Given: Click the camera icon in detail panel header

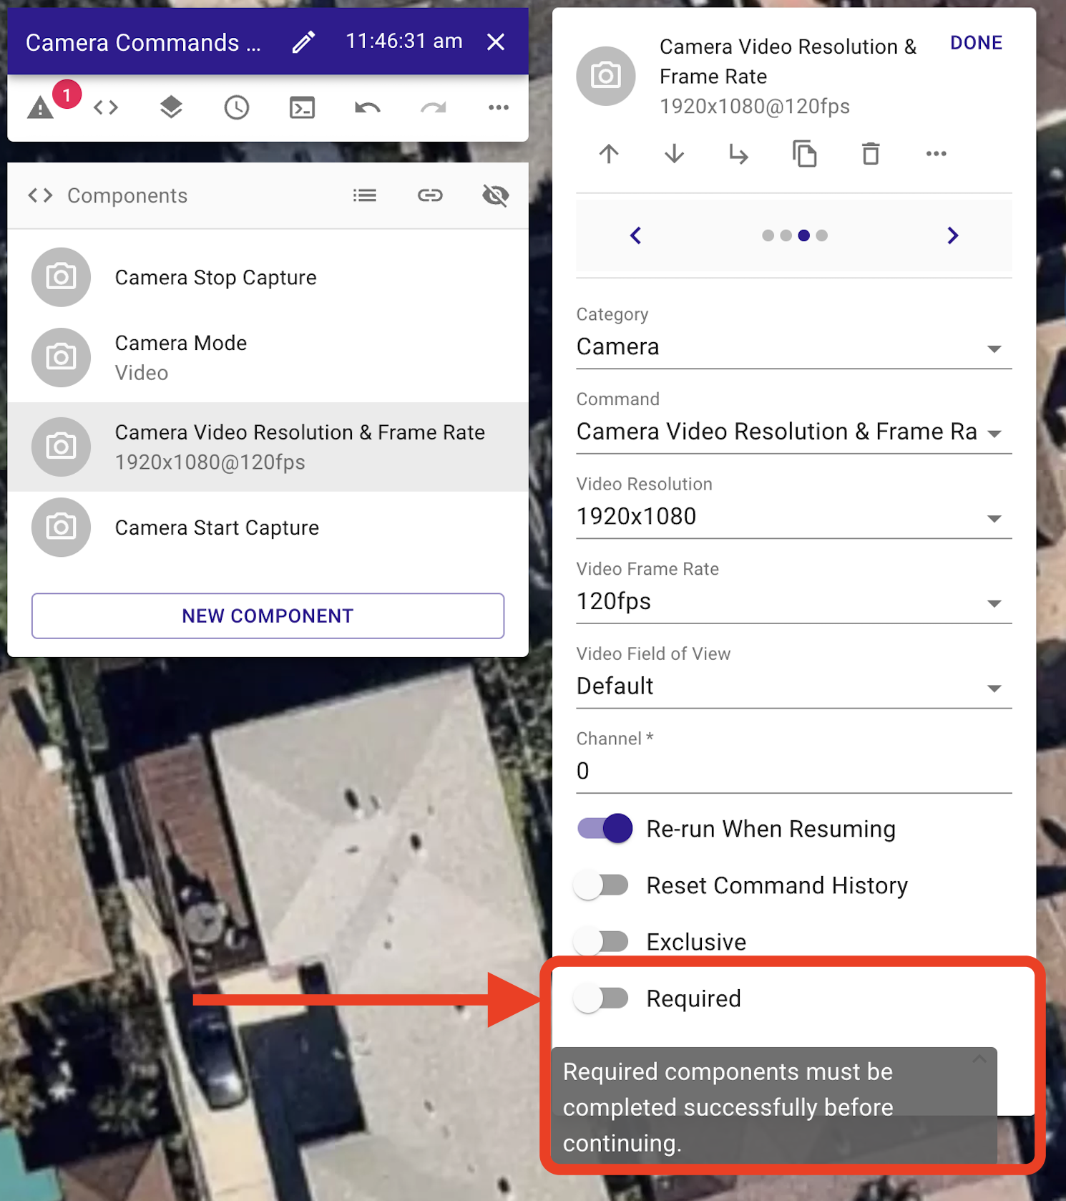Looking at the screenshot, I should 606,76.
